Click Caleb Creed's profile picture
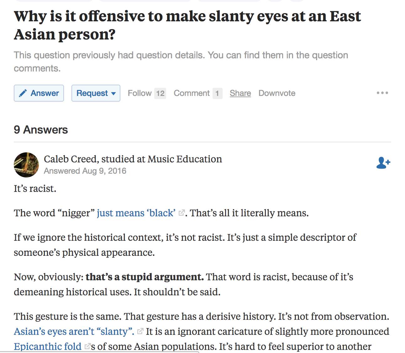This screenshot has height=353, width=405. 26,165
